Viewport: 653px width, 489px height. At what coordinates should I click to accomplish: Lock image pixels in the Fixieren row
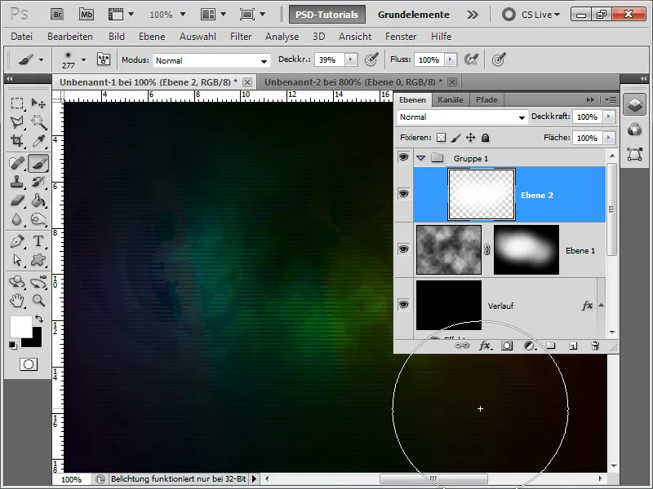[x=456, y=138]
